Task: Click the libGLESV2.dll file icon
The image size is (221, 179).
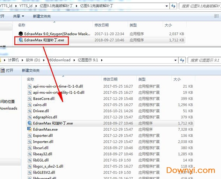Action: tap(29, 172)
